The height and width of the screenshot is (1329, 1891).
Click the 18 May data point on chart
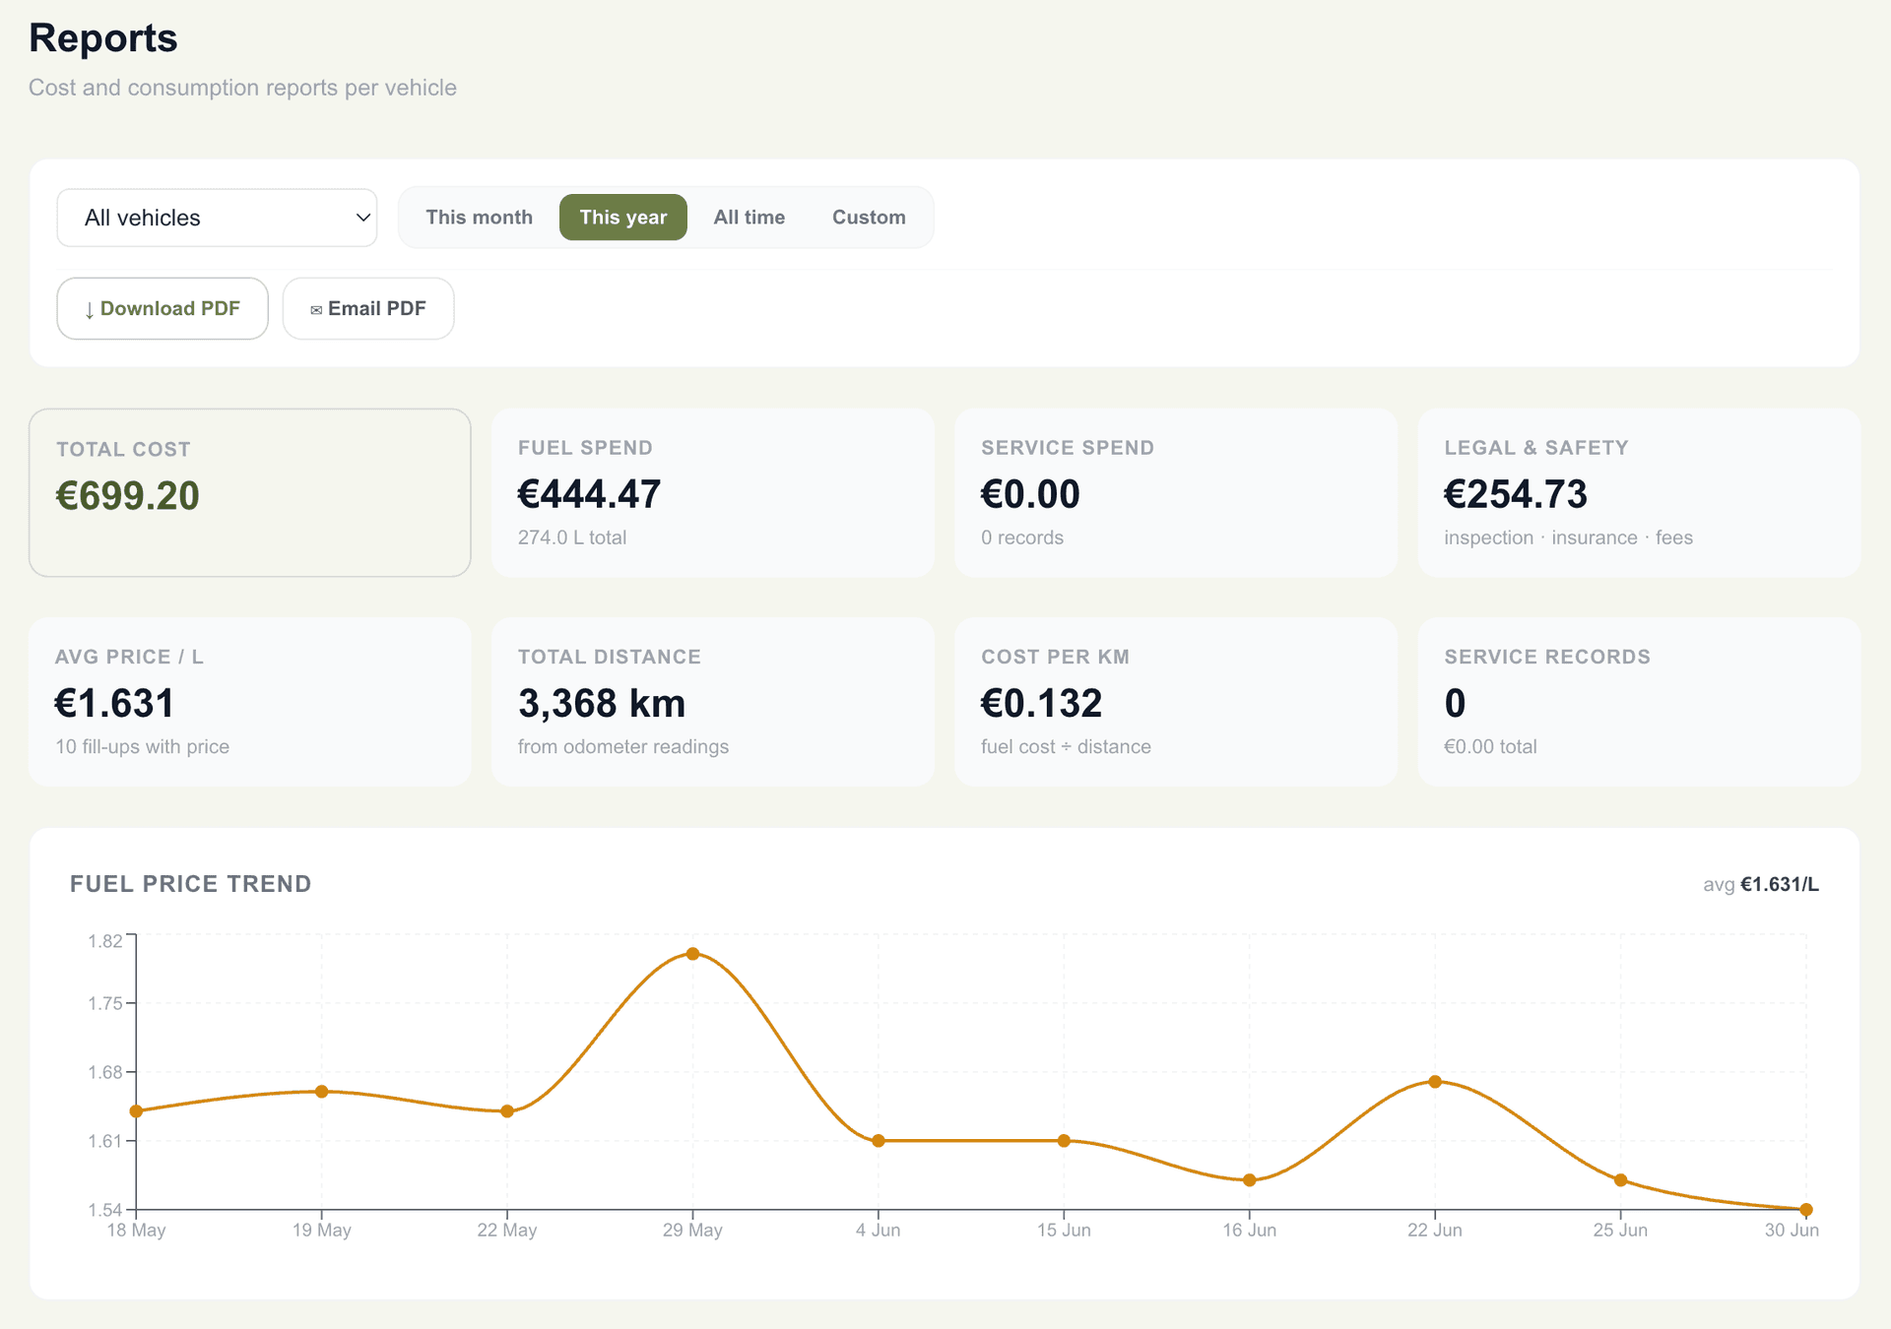(137, 1111)
